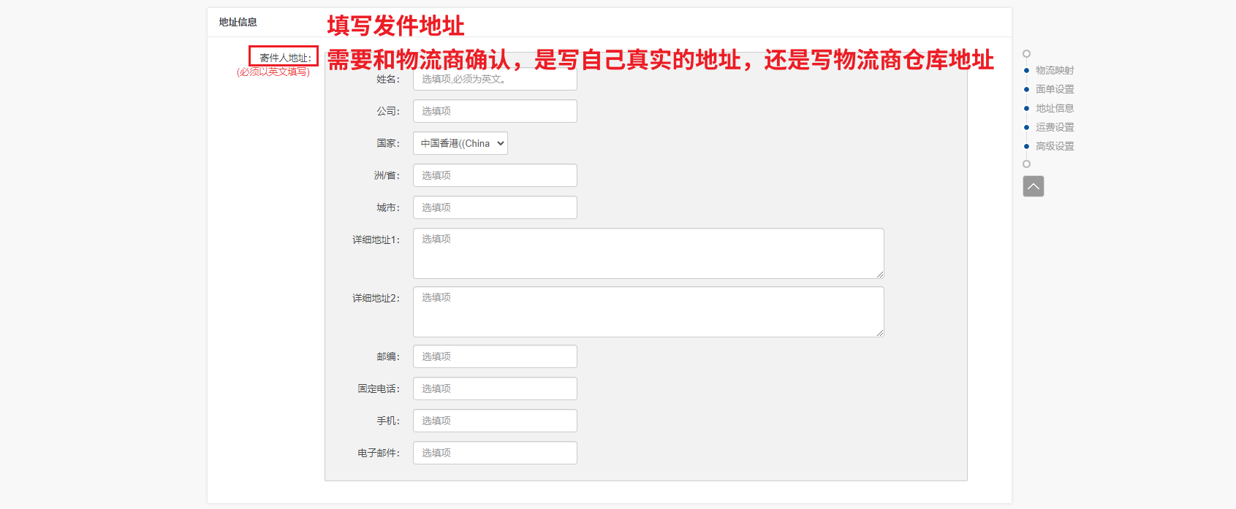Select the 邮编 postal code field
The height and width of the screenshot is (509, 1236).
(495, 356)
